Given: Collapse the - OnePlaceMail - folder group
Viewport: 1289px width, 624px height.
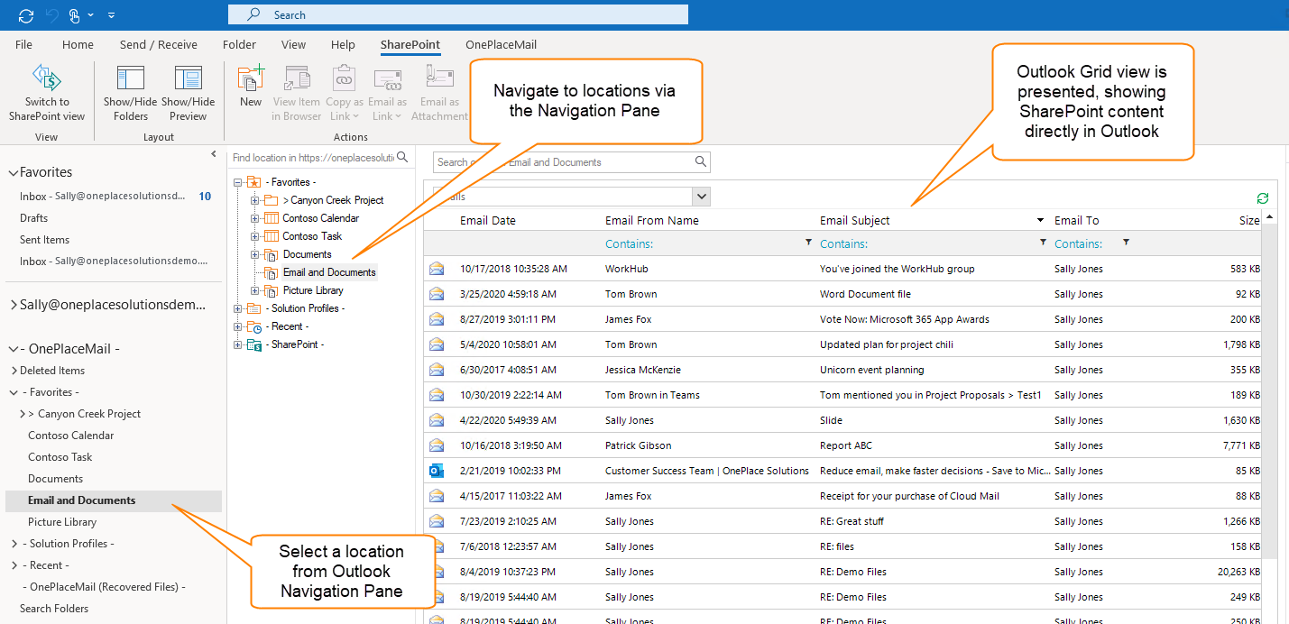Looking at the screenshot, I should (14, 349).
